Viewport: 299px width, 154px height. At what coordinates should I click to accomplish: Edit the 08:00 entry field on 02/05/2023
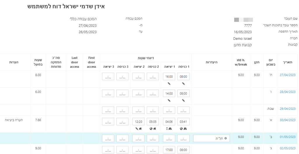coord(183,150)
